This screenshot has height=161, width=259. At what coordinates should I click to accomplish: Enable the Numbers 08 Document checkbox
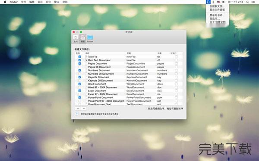pos(79,74)
